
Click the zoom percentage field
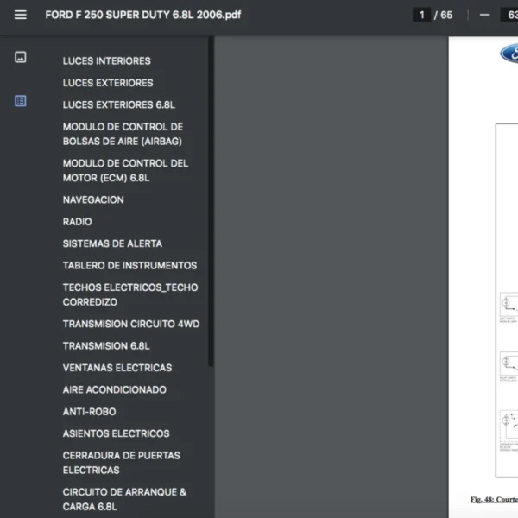pos(510,15)
